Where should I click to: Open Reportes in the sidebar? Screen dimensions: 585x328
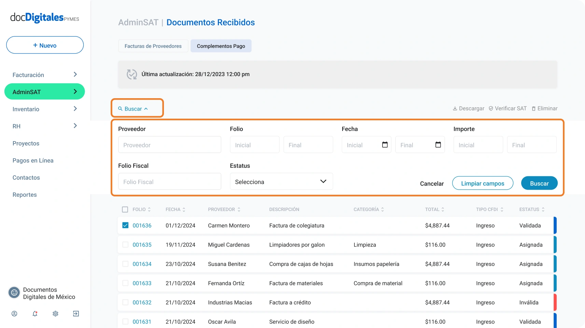click(x=25, y=195)
